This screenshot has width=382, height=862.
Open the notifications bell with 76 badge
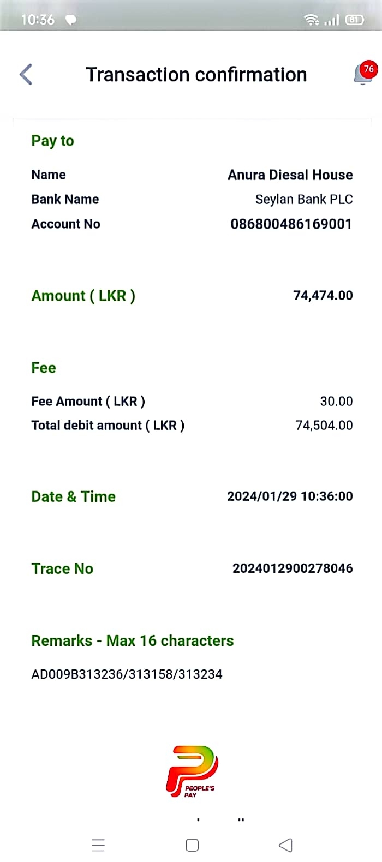pyautogui.click(x=364, y=73)
